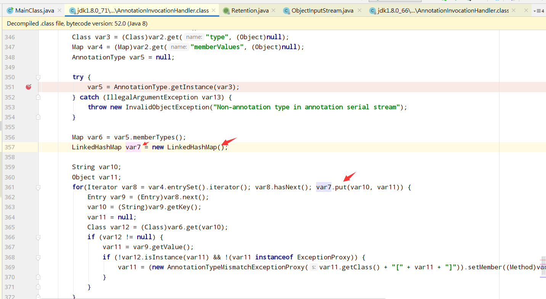Toggle the breakpoint on line 351
Viewport: 546px width, 299px height.
(x=29, y=87)
